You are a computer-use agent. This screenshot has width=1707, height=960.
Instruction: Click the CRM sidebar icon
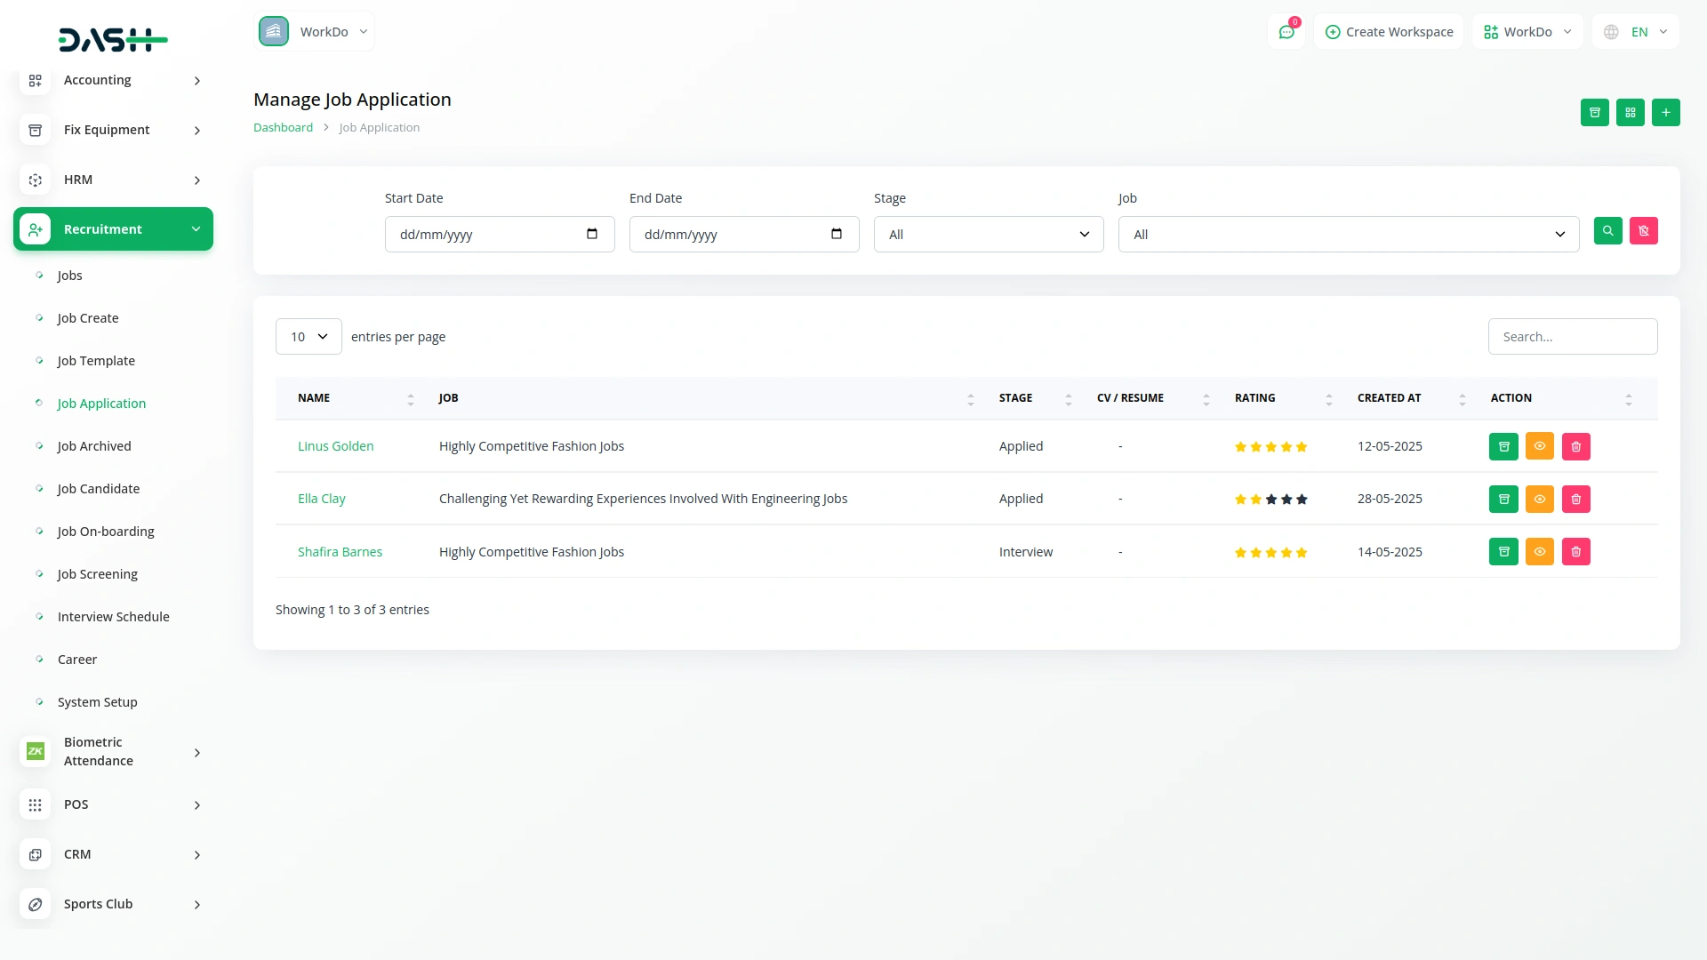pyautogui.click(x=35, y=855)
